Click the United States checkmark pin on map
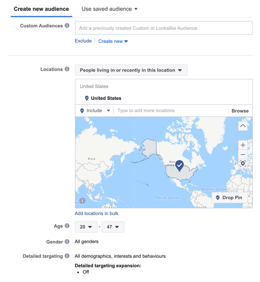Image resolution: width=260 pixels, height=282 pixels. (x=180, y=165)
